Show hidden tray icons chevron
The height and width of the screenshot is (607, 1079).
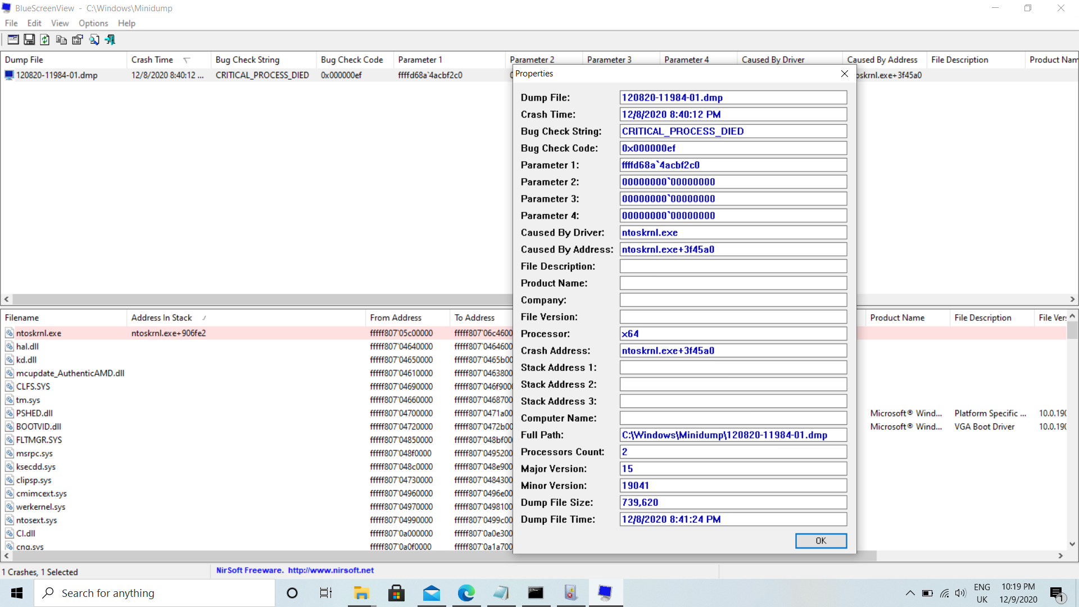click(x=910, y=594)
